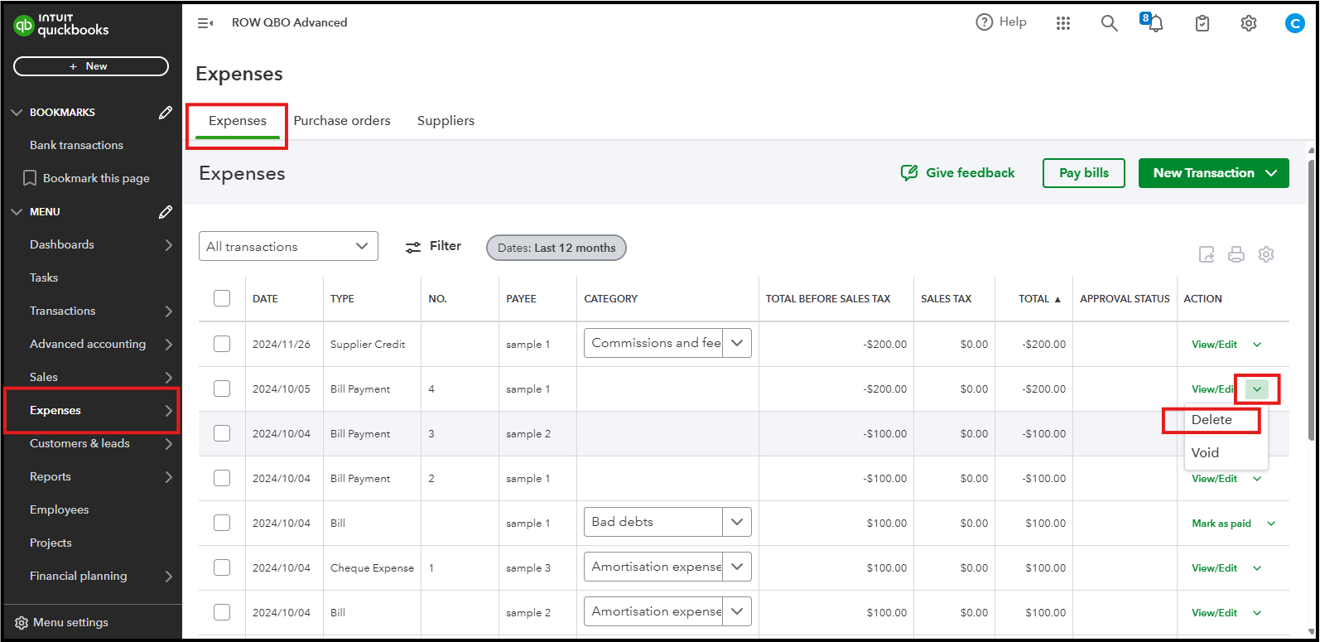The width and height of the screenshot is (1320, 642).
Task: Click Mark as paid link
Action: click(x=1221, y=524)
